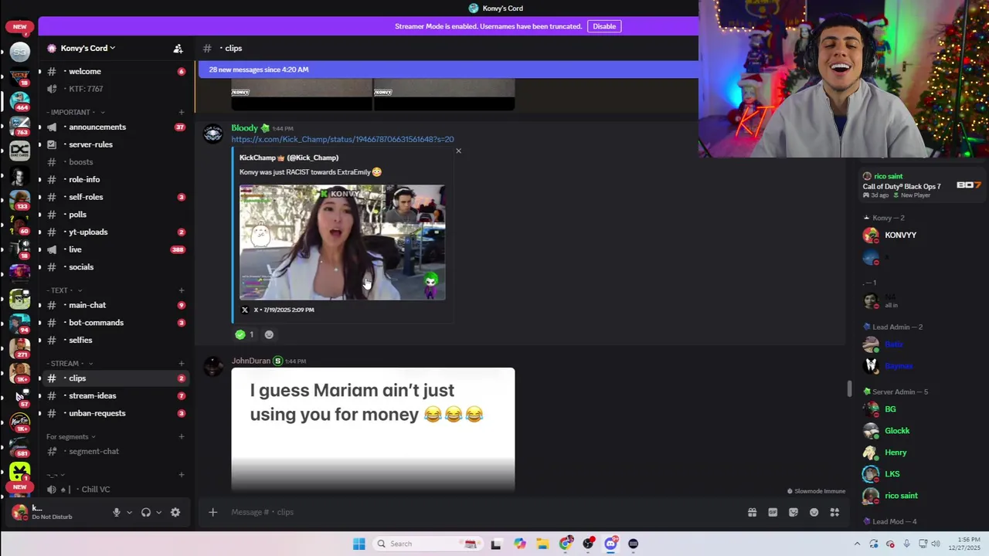
Task: Open the announcements channel
Action: click(x=114, y=127)
